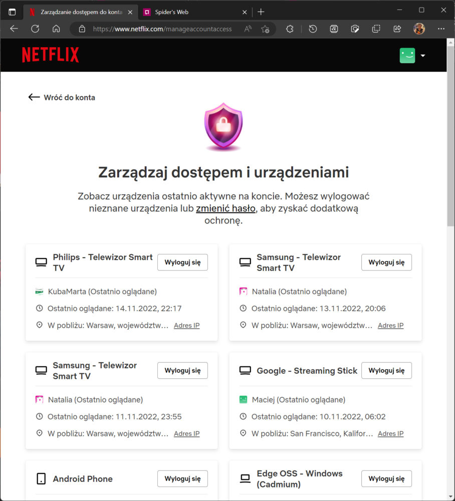Viewport: 455px width, 501px height.
Task: Click the Zarządzaj dostępem i urządzeniami heading
Action: [223, 172]
